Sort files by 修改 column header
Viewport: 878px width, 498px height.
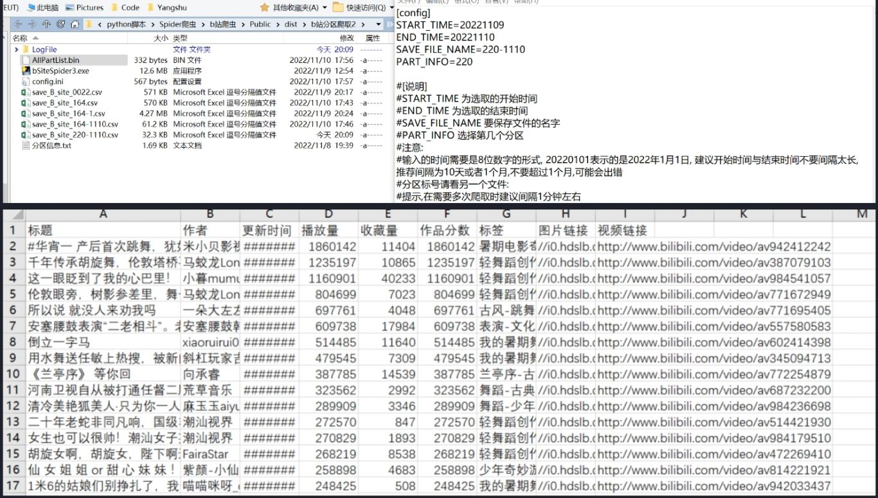(346, 39)
